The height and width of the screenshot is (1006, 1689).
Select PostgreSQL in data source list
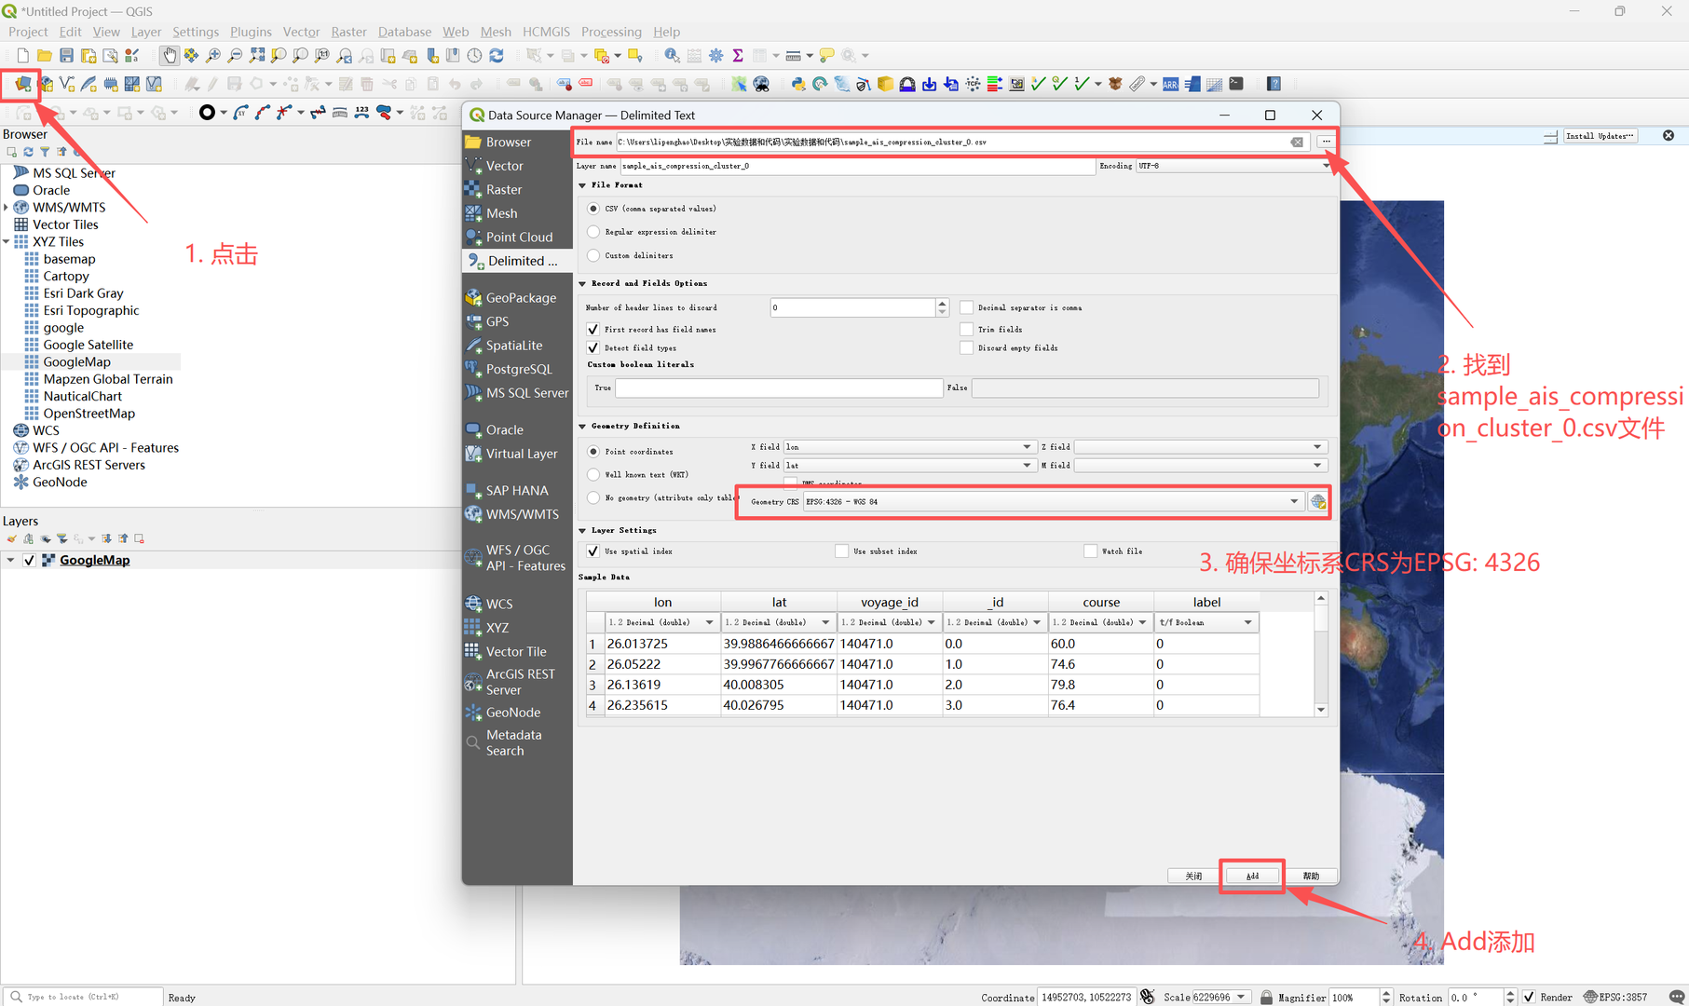(518, 369)
